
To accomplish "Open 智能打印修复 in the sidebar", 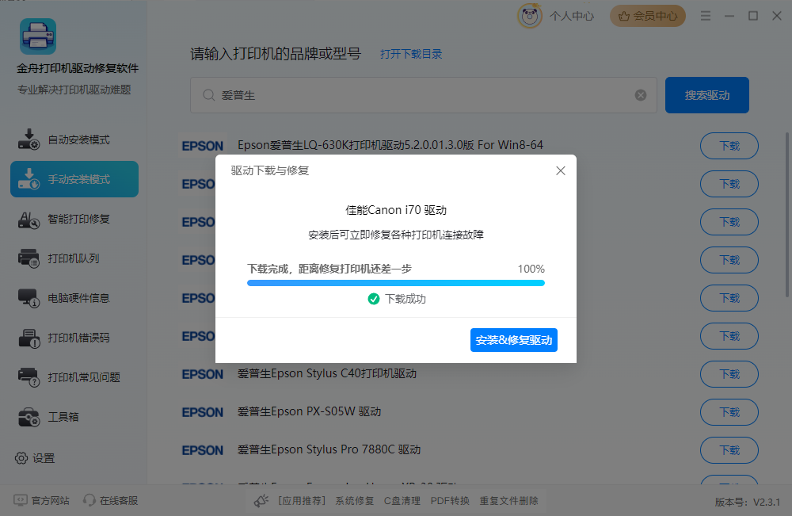I will [74, 219].
